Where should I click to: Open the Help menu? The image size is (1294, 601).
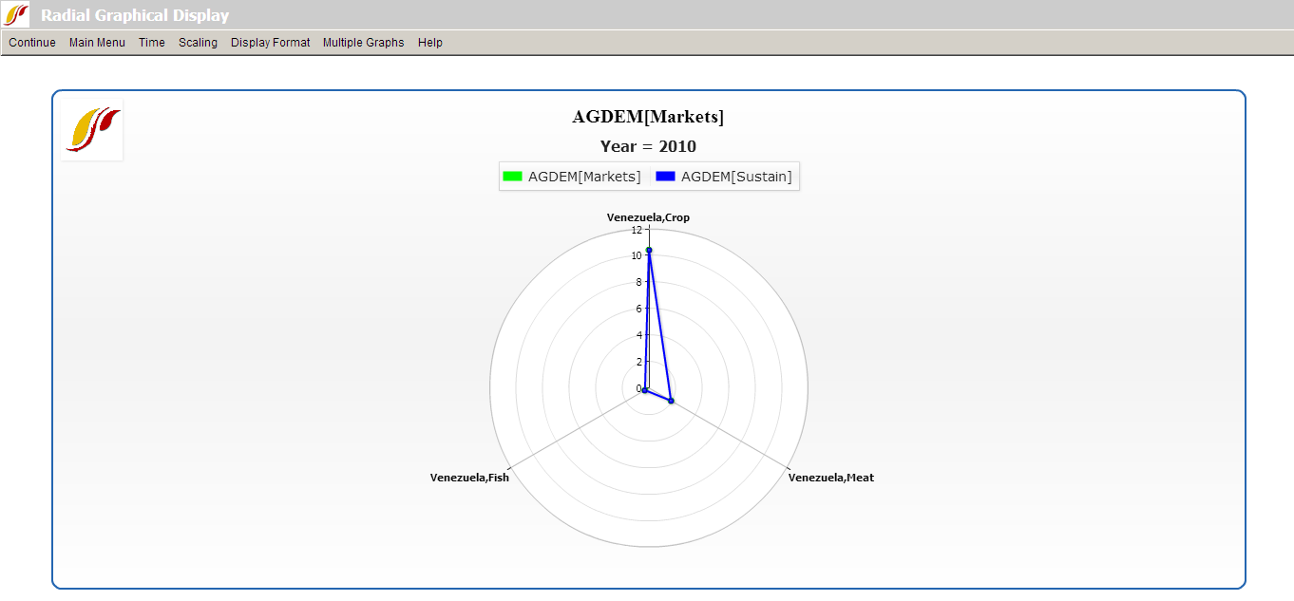coord(429,43)
